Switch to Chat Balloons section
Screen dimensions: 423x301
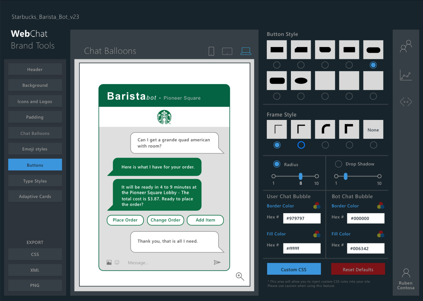[35, 133]
